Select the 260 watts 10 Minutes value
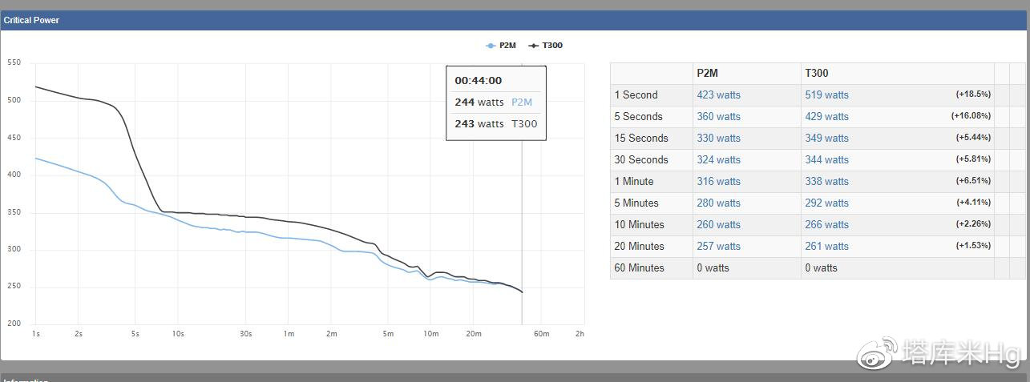The width and height of the screenshot is (1030, 382). [x=718, y=224]
